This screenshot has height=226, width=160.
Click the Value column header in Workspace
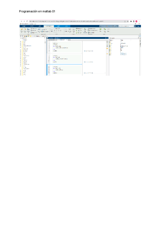coord(122,40)
